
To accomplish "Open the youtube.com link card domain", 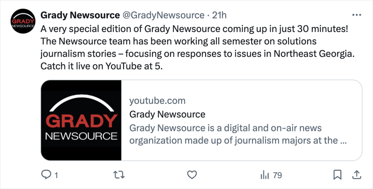I will 157,101.
